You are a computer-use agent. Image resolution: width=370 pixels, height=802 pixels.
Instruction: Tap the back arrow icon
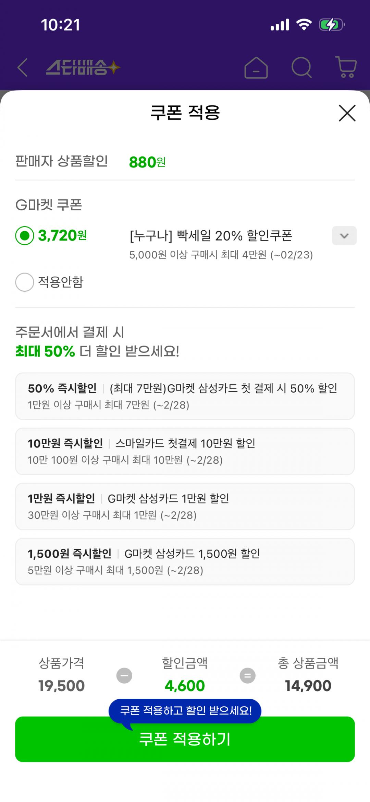coord(23,67)
